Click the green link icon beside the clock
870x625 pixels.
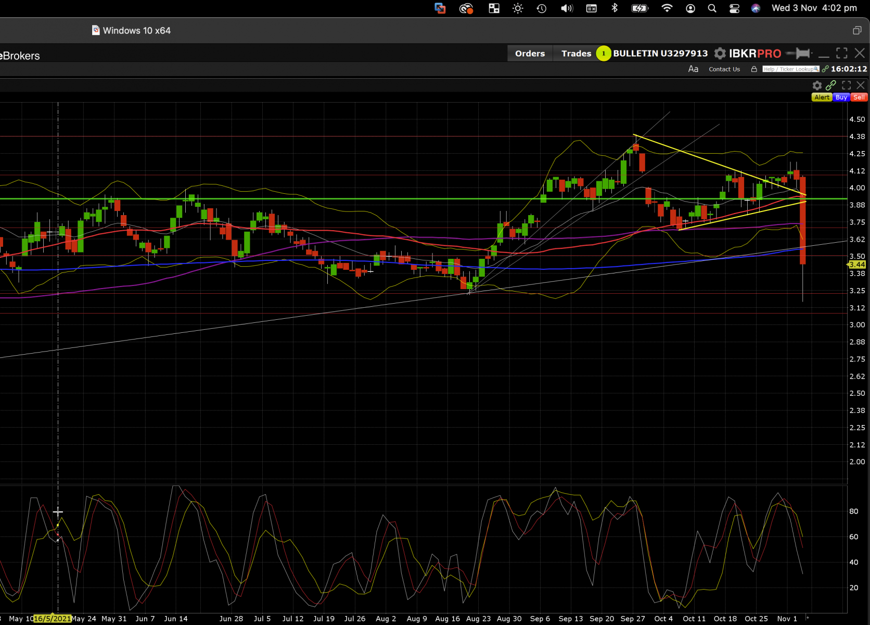coord(825,69)
